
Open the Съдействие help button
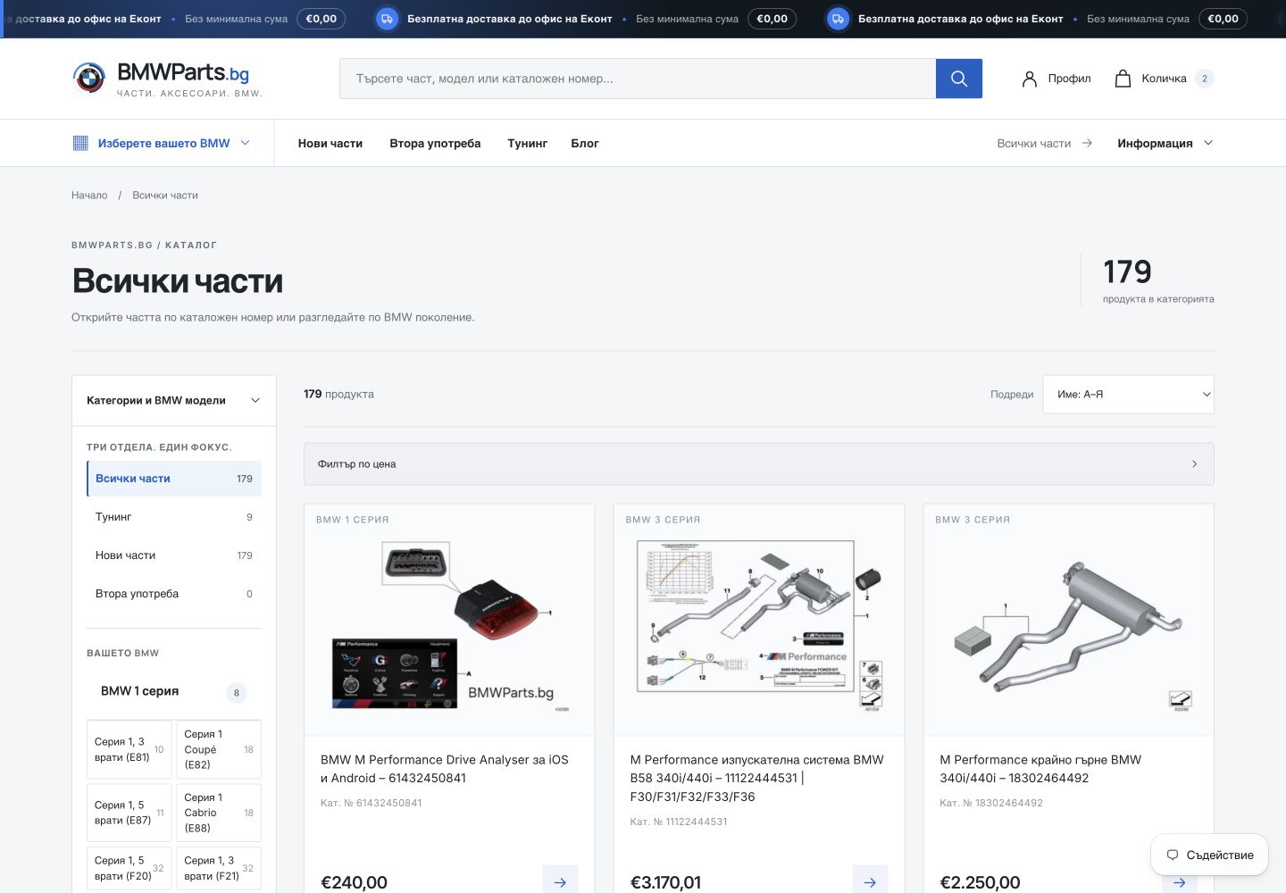pos(1210,855)
